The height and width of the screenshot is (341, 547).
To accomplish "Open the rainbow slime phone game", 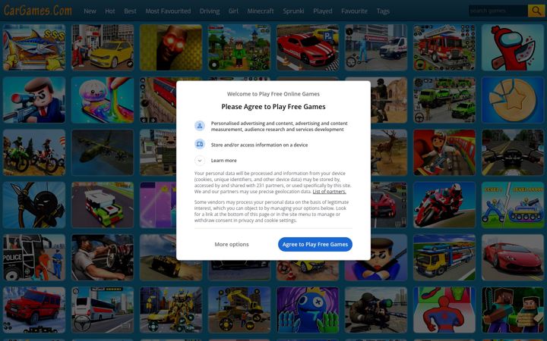I will click(x=103, y=100).
